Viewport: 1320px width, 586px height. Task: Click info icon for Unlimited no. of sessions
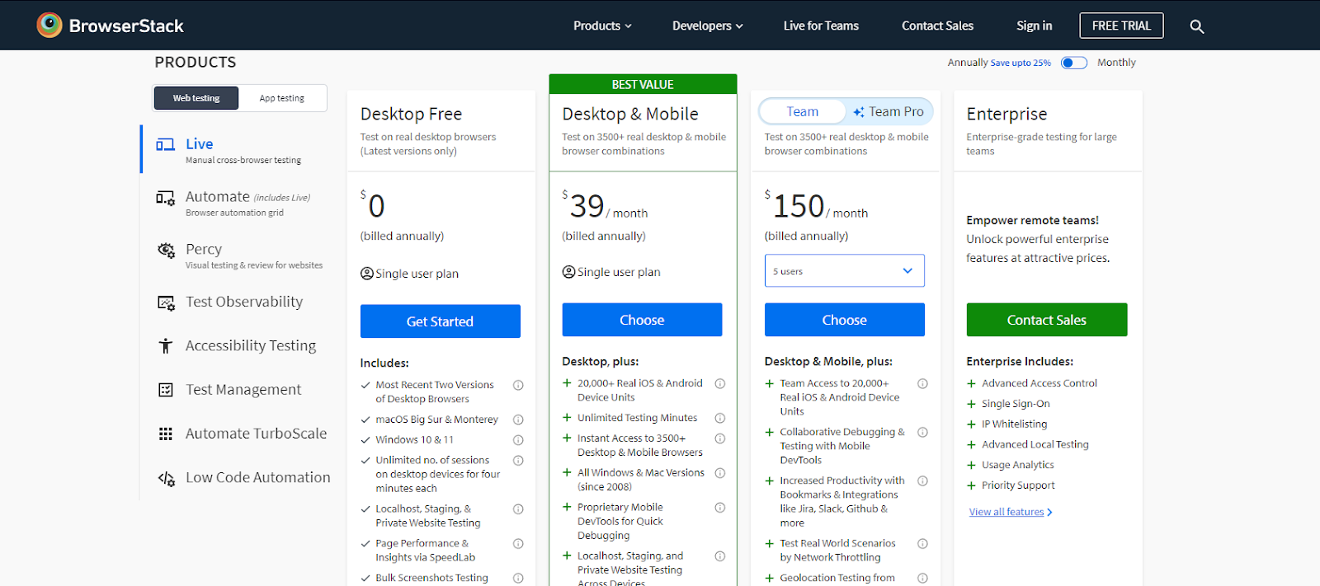pos(518,461)
